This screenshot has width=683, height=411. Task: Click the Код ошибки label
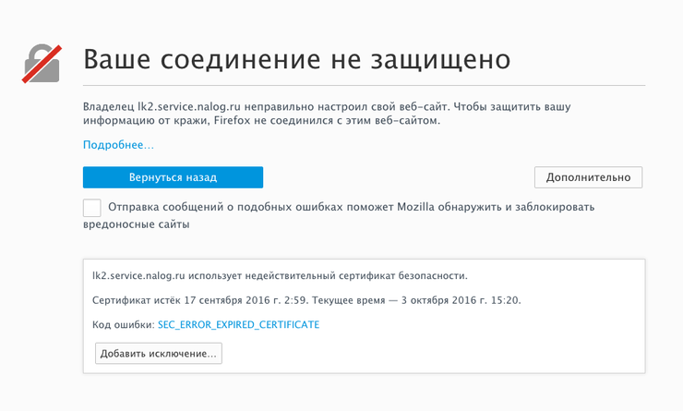pos(124,325)
